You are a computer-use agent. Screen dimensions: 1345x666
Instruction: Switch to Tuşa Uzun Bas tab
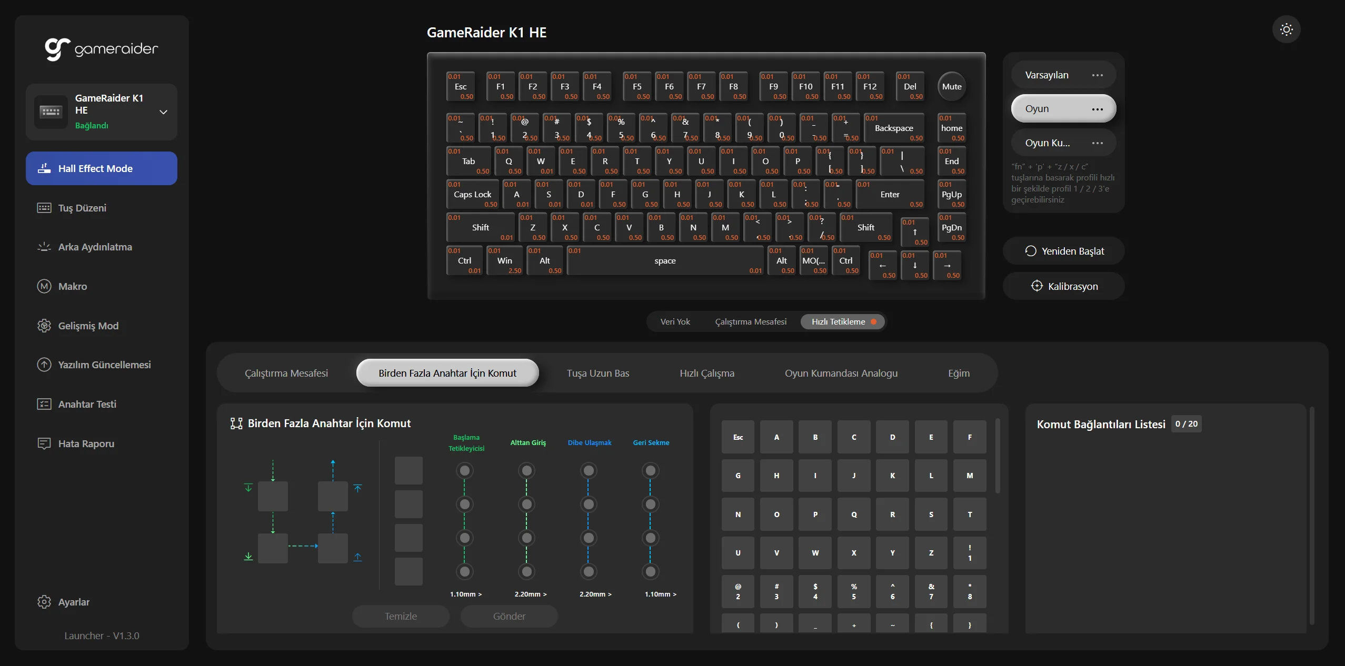pos(597,373)
